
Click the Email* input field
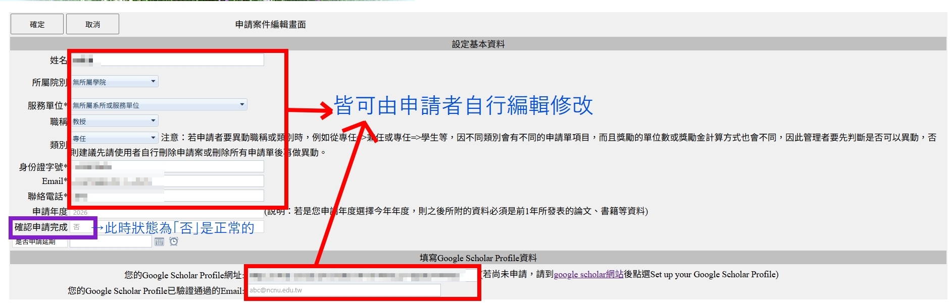[x=167, y=181]
